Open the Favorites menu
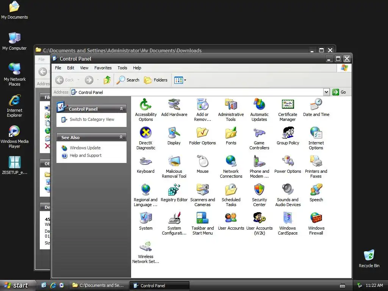This screenshot has width=388, height=291. tap(103, 68)
